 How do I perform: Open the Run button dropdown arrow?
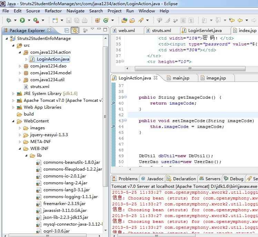[28, 21]
